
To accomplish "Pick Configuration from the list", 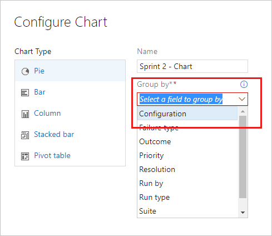I will point(187,114).
